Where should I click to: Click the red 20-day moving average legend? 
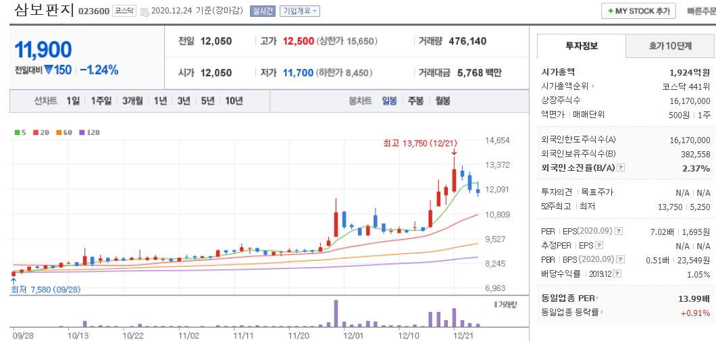point(41,132)
